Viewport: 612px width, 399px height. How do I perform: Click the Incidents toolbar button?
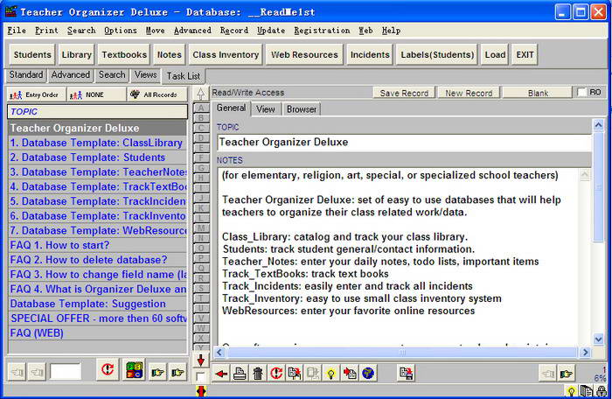[x=370, y=55]
